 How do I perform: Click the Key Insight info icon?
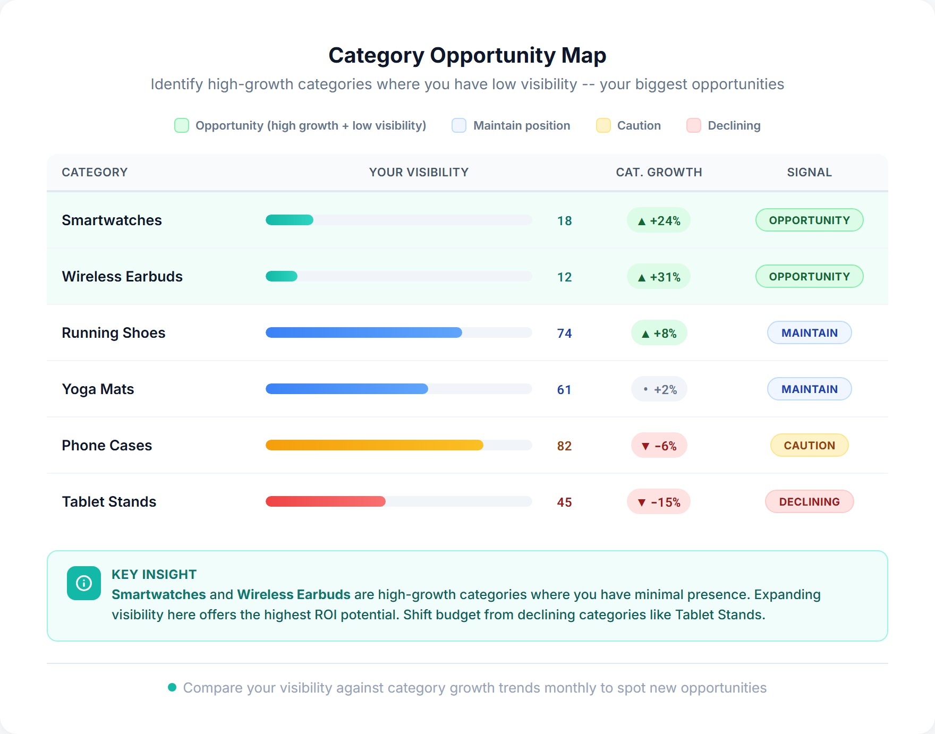point(83,583)
